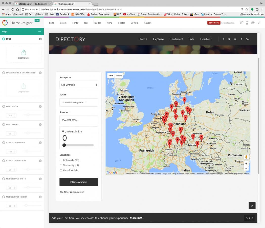Open the mobile preview icon in Theme Designer
Viewport: 265px width, 228px height.
(247, 23)
